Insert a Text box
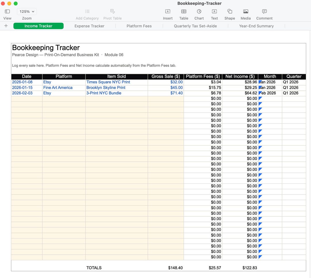The height and width of the screenshot is (278, 311). [214, 11]
